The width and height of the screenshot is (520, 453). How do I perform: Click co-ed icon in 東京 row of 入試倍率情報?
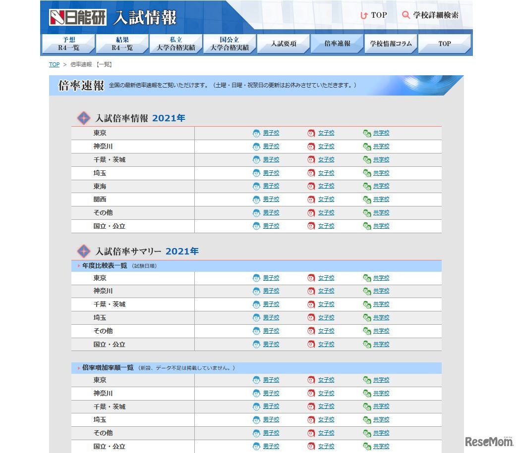pos(367,133)
